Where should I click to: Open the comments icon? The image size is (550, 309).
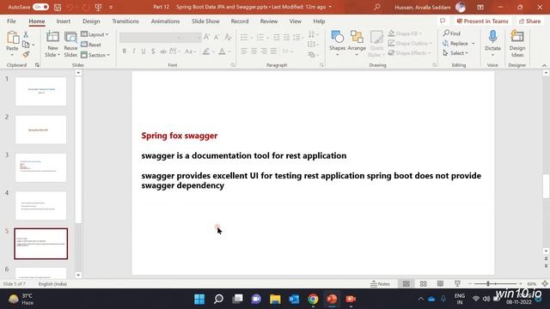pos(443,21)
